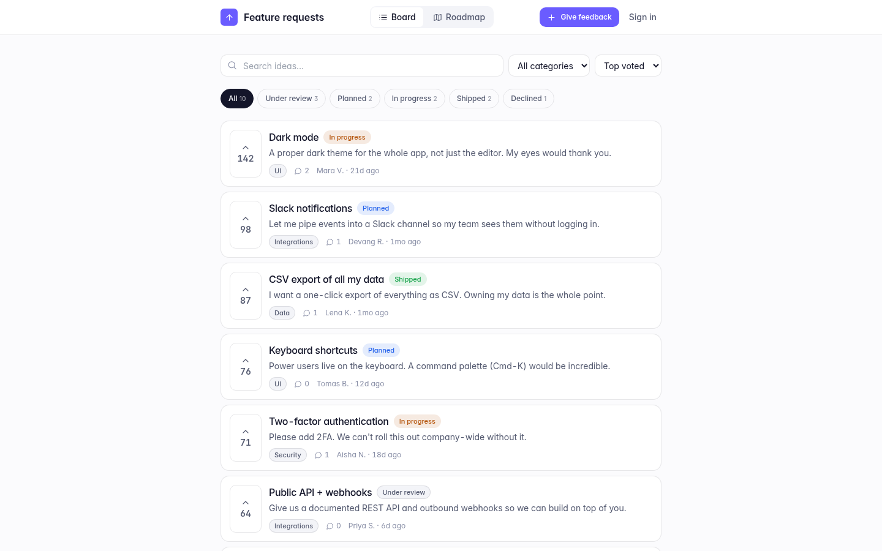Focus the Search ideas input field
The width and height of the screenshot is (882, 551).
click(x=362, y=66)
